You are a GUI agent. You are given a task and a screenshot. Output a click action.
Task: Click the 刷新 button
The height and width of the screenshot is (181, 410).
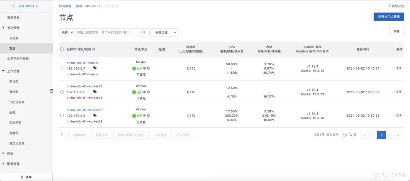(396, 31)
